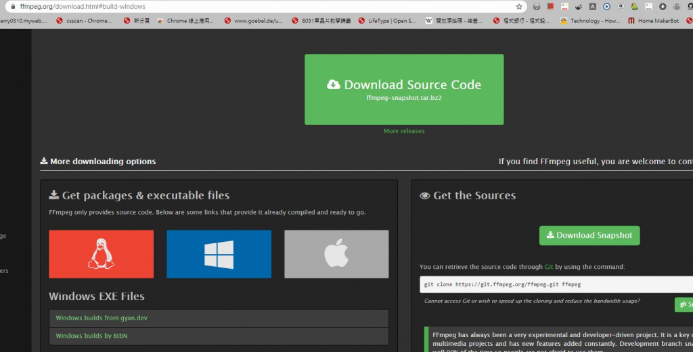Click the genie lamp extension icon
693x352 pixels.
point(579,7)
